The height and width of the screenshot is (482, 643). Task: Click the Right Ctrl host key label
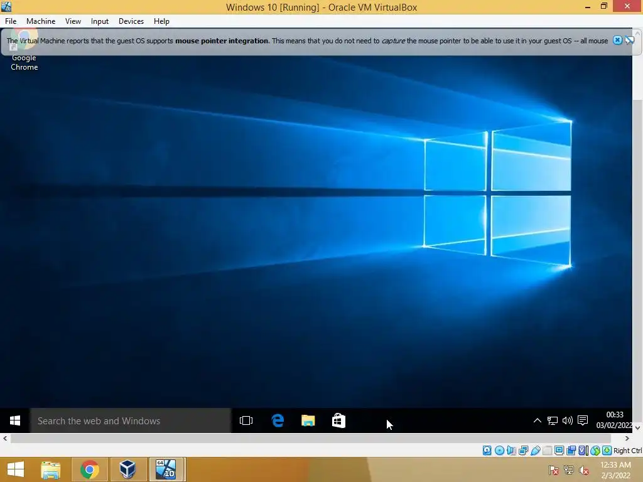627,451
